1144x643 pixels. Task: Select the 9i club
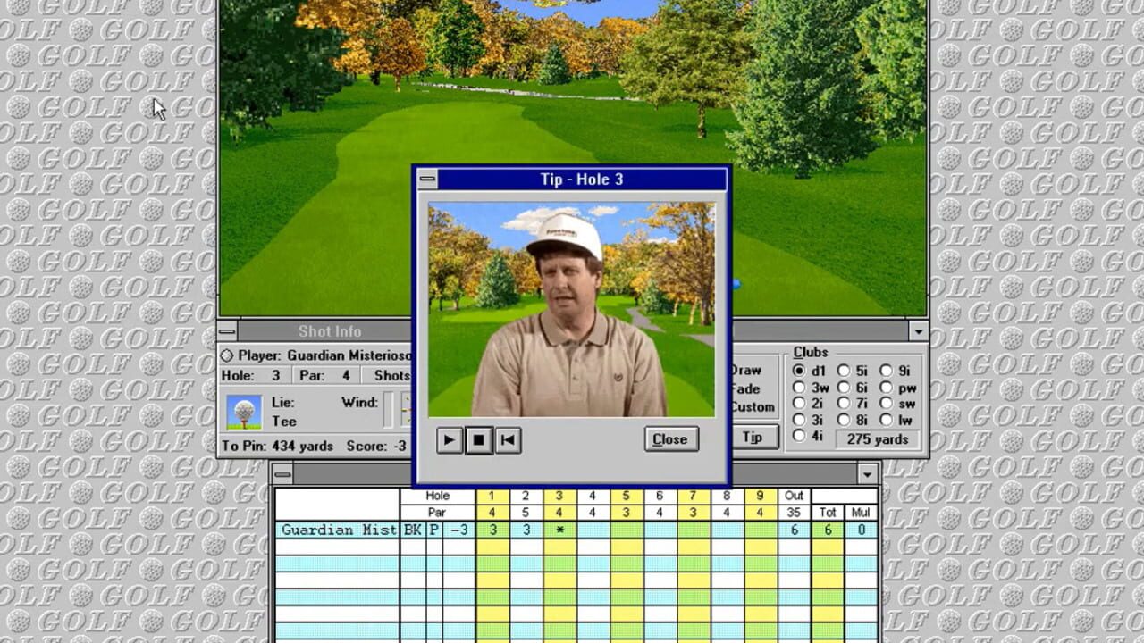coord(896,371)
